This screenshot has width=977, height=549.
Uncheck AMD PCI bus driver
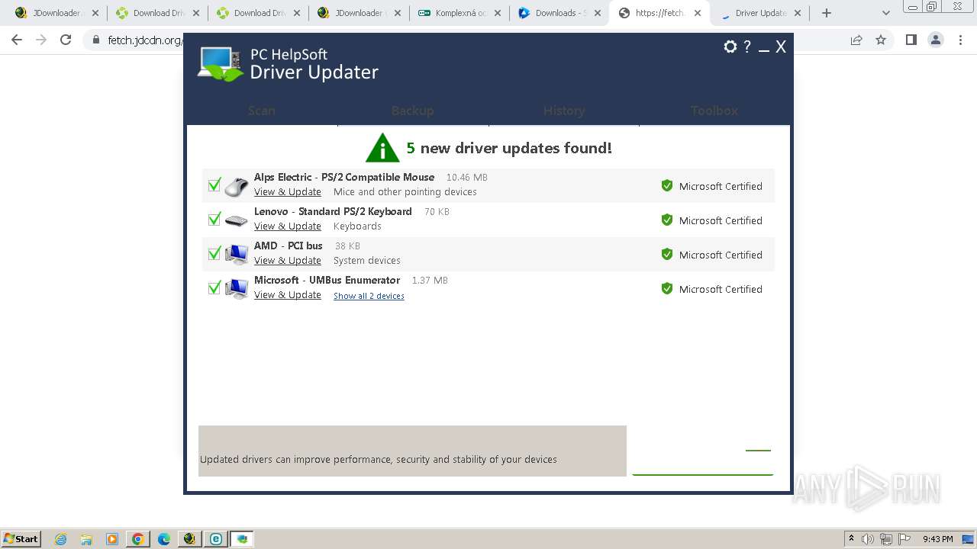(214, 253)
